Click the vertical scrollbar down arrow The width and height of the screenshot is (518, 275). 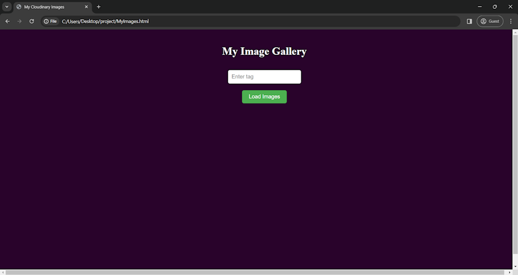pyautogui.click(x=515, y=266)
